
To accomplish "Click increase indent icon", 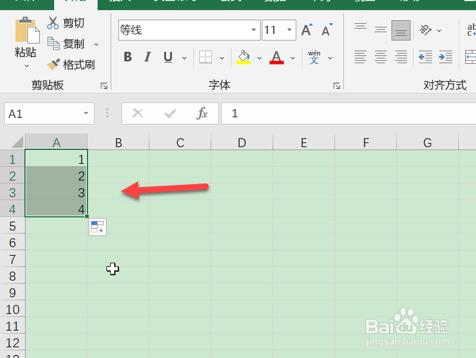I will pyautogui.click(x=445, y=57).
